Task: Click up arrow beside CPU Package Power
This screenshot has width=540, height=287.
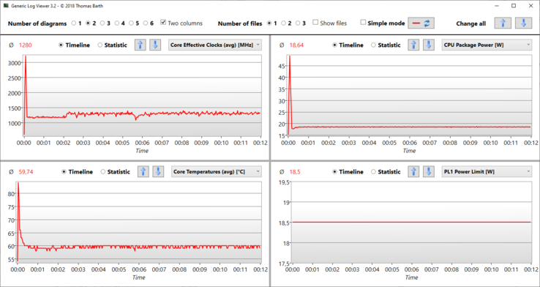Action: pos(413,45)
